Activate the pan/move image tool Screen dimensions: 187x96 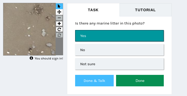point(59,12)
